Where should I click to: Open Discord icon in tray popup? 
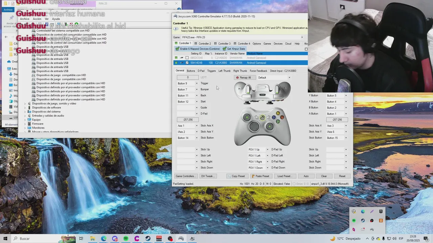point(363,230)
